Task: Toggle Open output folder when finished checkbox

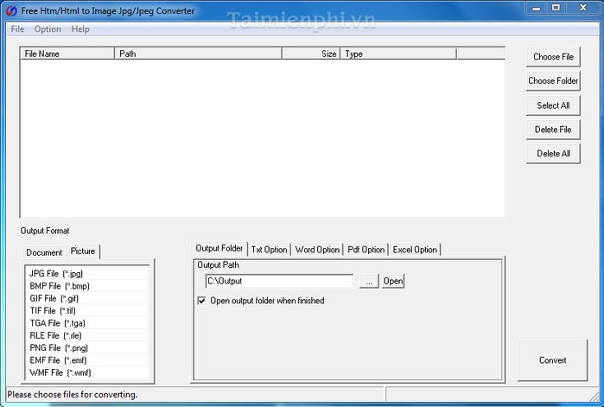Action: click(202, 301)
